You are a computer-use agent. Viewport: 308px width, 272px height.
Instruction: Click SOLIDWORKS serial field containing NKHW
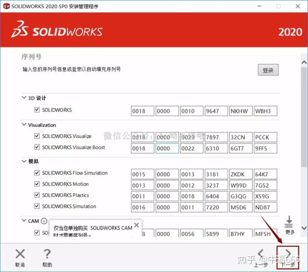241,111
